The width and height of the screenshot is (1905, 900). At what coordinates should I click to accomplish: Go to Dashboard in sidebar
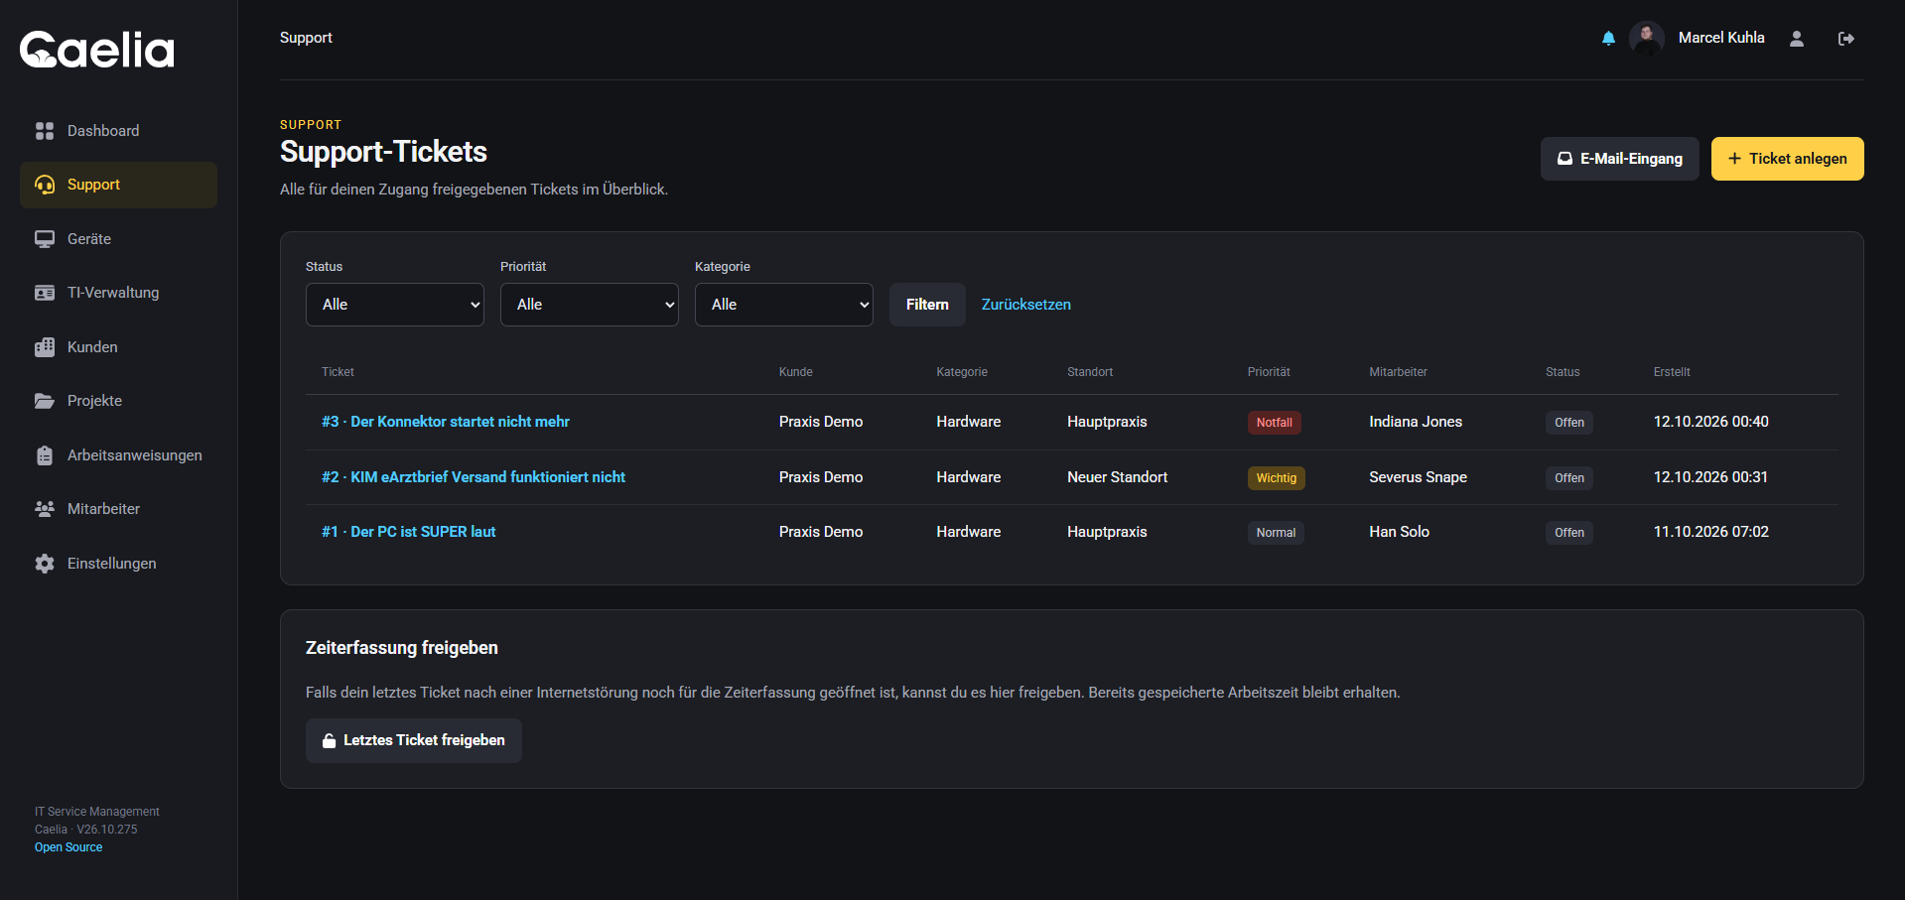pyautogui.click(x=118, y=131)
